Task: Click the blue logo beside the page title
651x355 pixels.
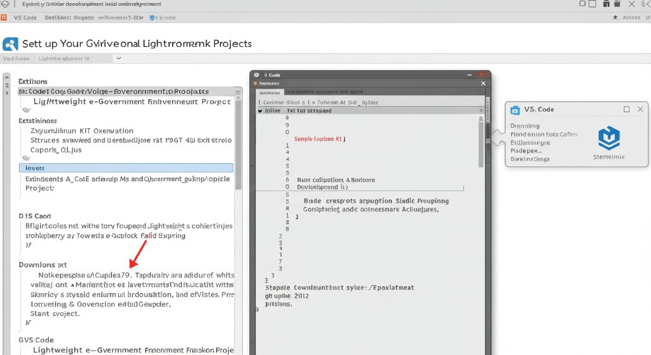Action: point(10,44)
